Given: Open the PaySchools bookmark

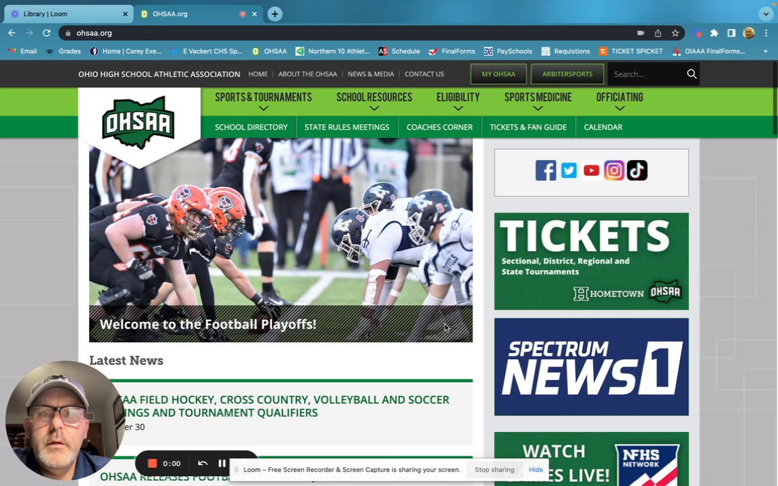Looking at the screenshot, I should tap(508, 51).
